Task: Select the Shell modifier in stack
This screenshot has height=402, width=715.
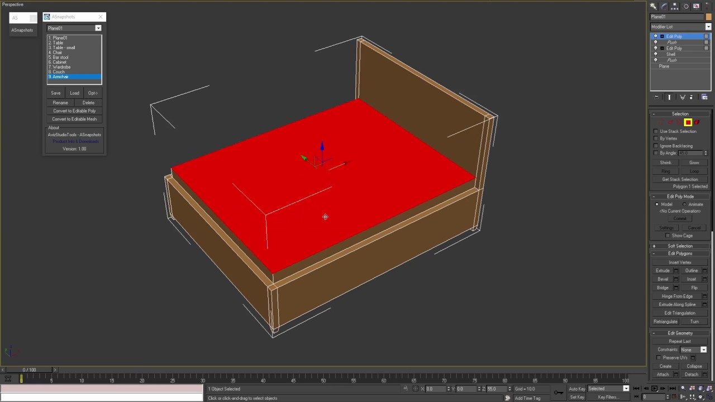Action: [x=671, y=54]
